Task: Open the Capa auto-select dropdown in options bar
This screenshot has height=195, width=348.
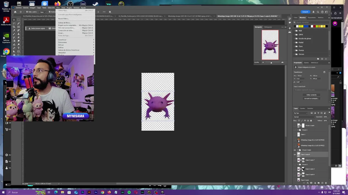Action: (43, 12)
